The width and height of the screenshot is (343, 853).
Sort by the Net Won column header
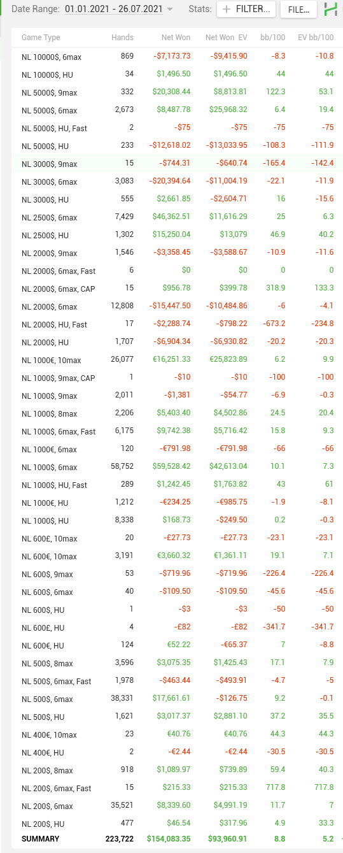click(176, 38)
